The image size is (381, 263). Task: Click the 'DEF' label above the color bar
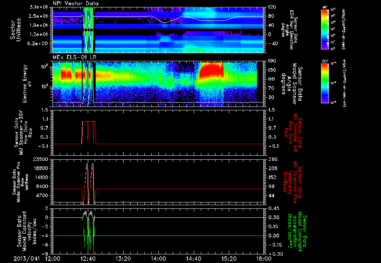coord(325,61)
